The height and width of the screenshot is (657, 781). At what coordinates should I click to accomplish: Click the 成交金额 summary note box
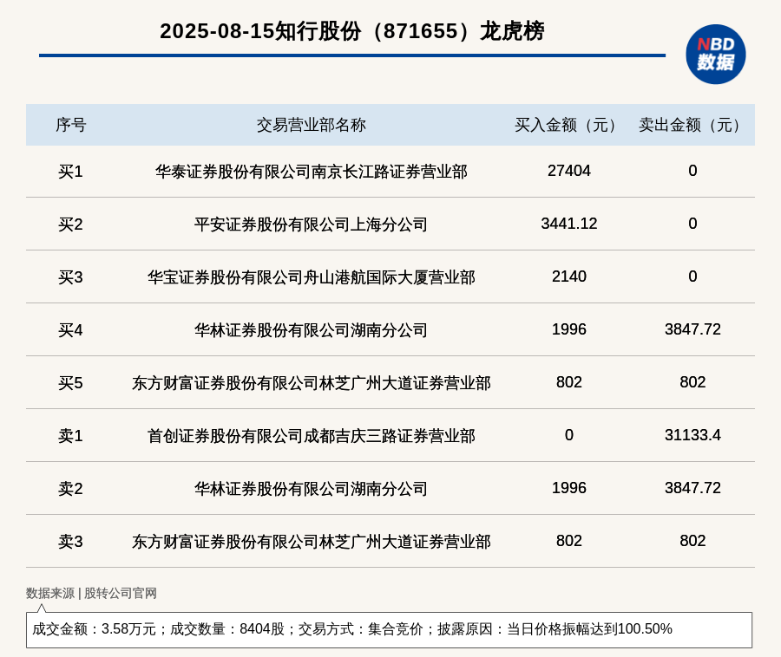[x=389, y=629]
